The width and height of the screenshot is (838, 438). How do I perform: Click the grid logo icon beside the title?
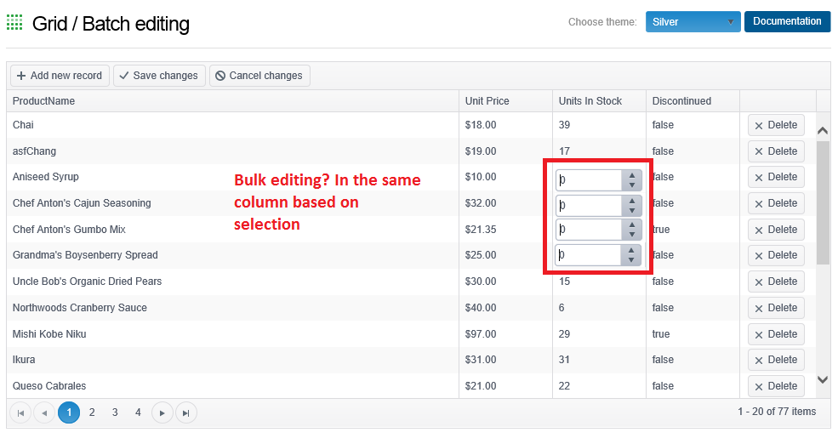point(14,23)
